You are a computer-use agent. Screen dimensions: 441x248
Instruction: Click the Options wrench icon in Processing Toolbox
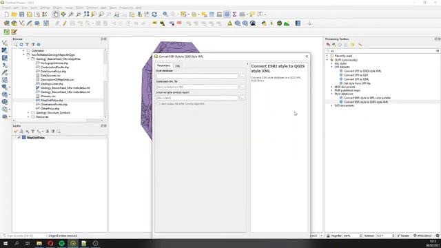(360, 45)
